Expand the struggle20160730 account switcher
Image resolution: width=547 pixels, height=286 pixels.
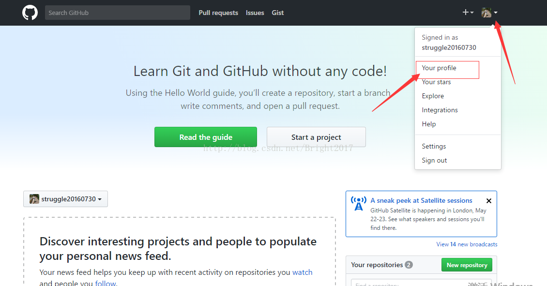(65, 199)
